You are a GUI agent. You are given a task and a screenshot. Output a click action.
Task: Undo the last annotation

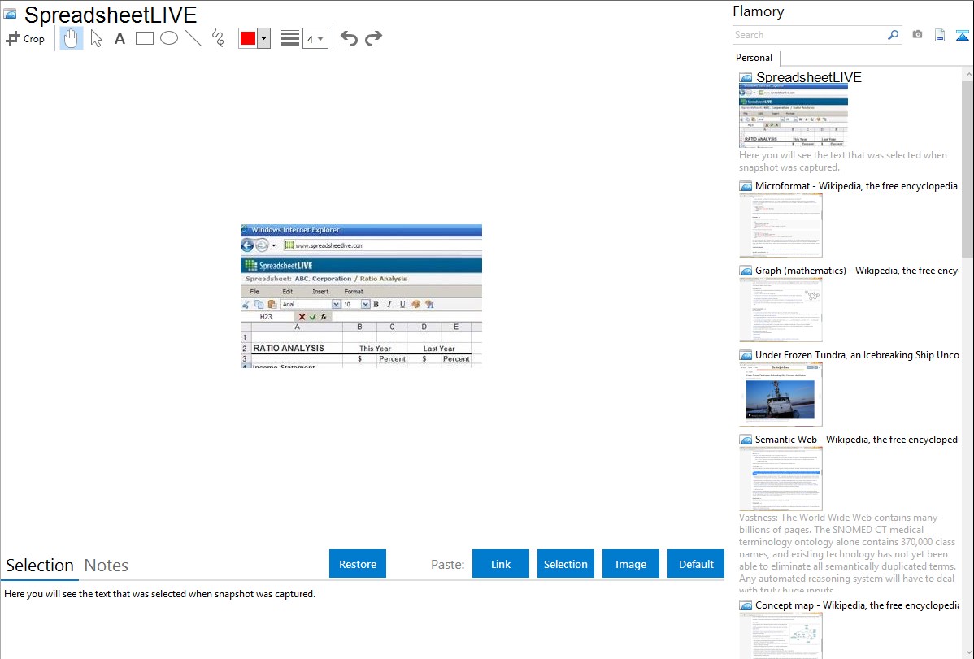pos(349,38)
